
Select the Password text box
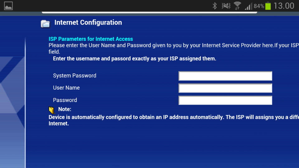pyautogui.click(x=225, y=100)
